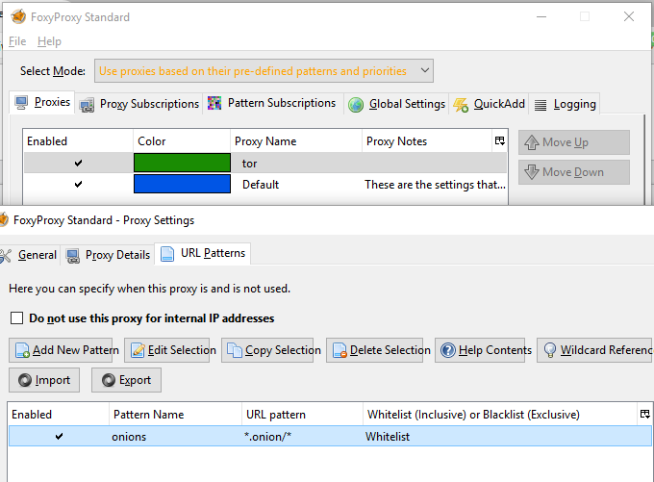Open the Pattern Subscriptions tab
Screen dimensions: 654x482
click(272, 103)
